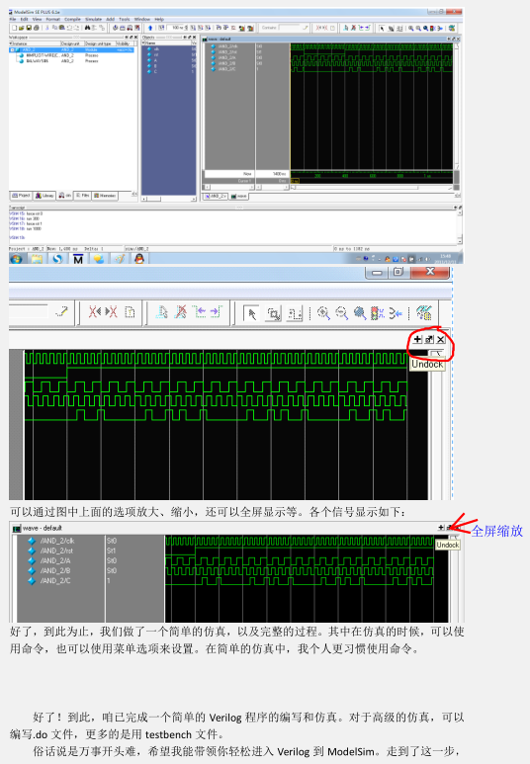Switch to the Memories tab in Workspace
The height and width of the screenshot is (764, 530).
tap(106, 196)
